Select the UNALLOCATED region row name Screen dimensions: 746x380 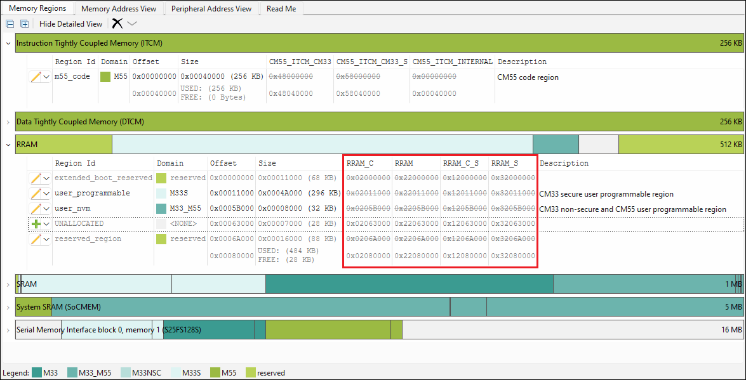79,224
